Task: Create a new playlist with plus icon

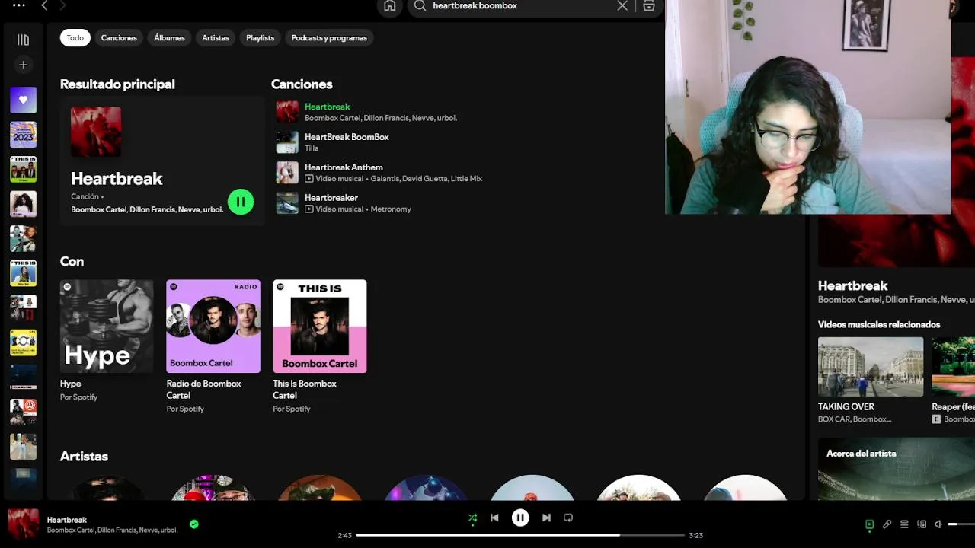Action: [23, 65]
